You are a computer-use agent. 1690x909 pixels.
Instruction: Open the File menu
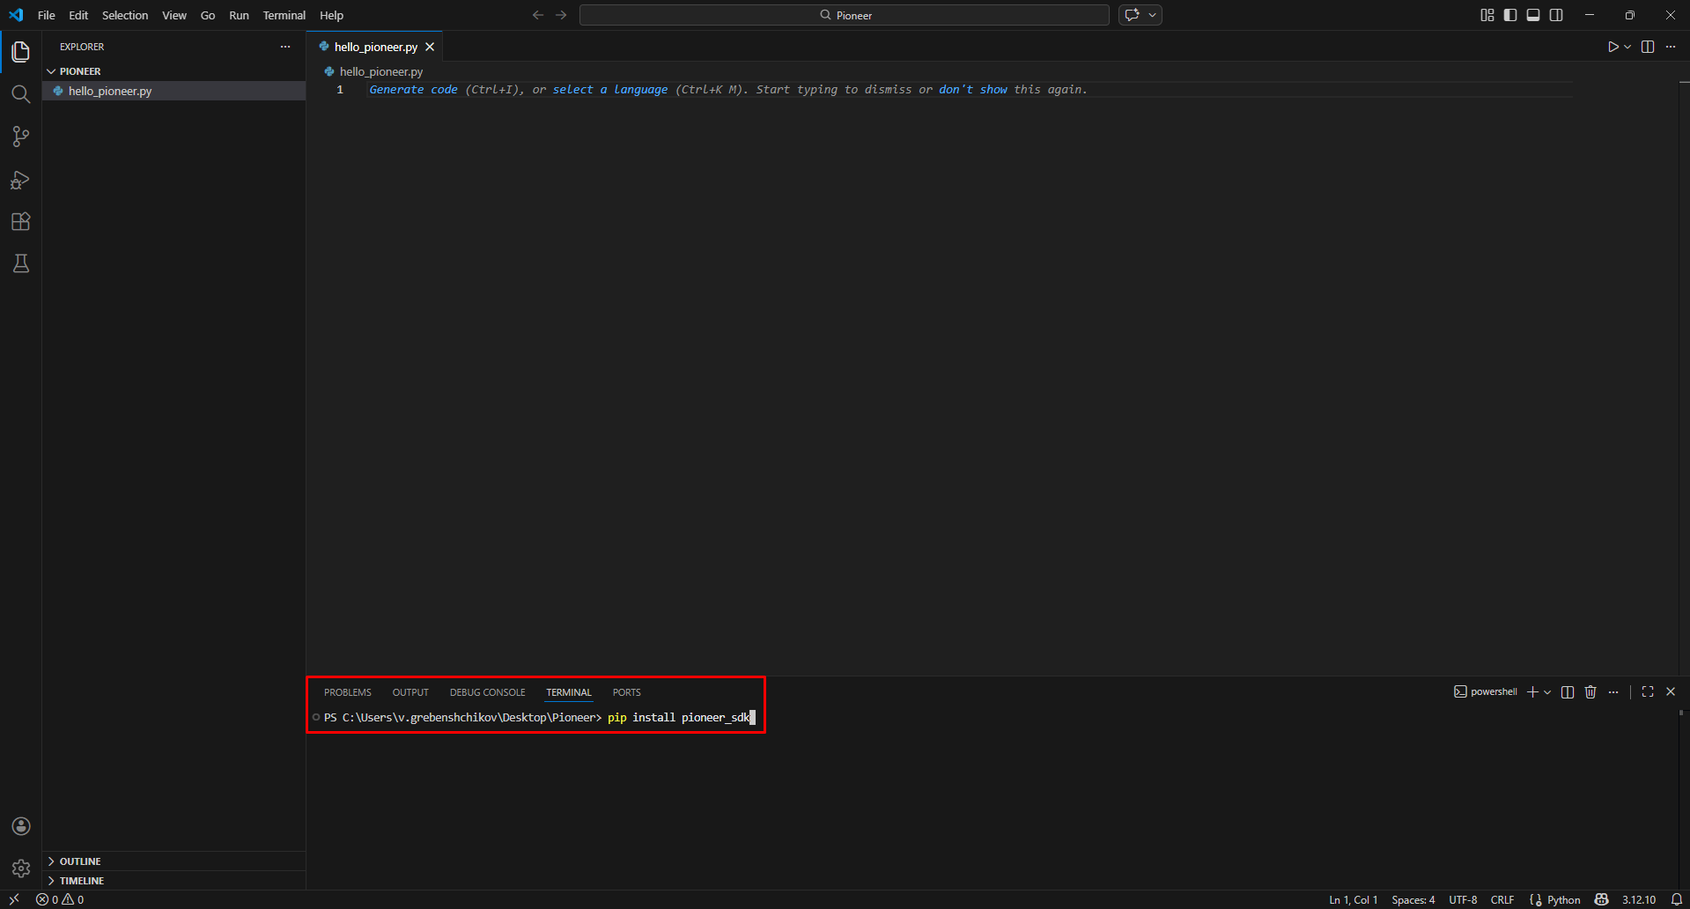[47, 15]
